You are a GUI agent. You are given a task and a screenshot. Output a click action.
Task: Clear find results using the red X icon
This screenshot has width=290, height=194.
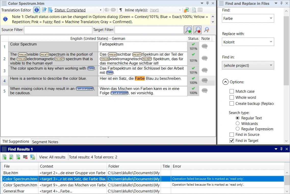pyautogui.click(x=25, y=157)
